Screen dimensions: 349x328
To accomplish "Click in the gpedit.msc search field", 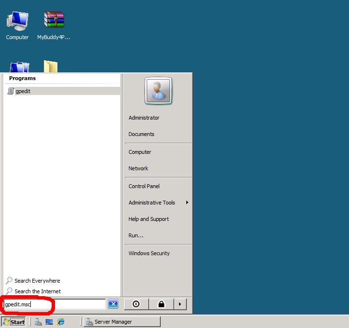I will click(55, 304).
